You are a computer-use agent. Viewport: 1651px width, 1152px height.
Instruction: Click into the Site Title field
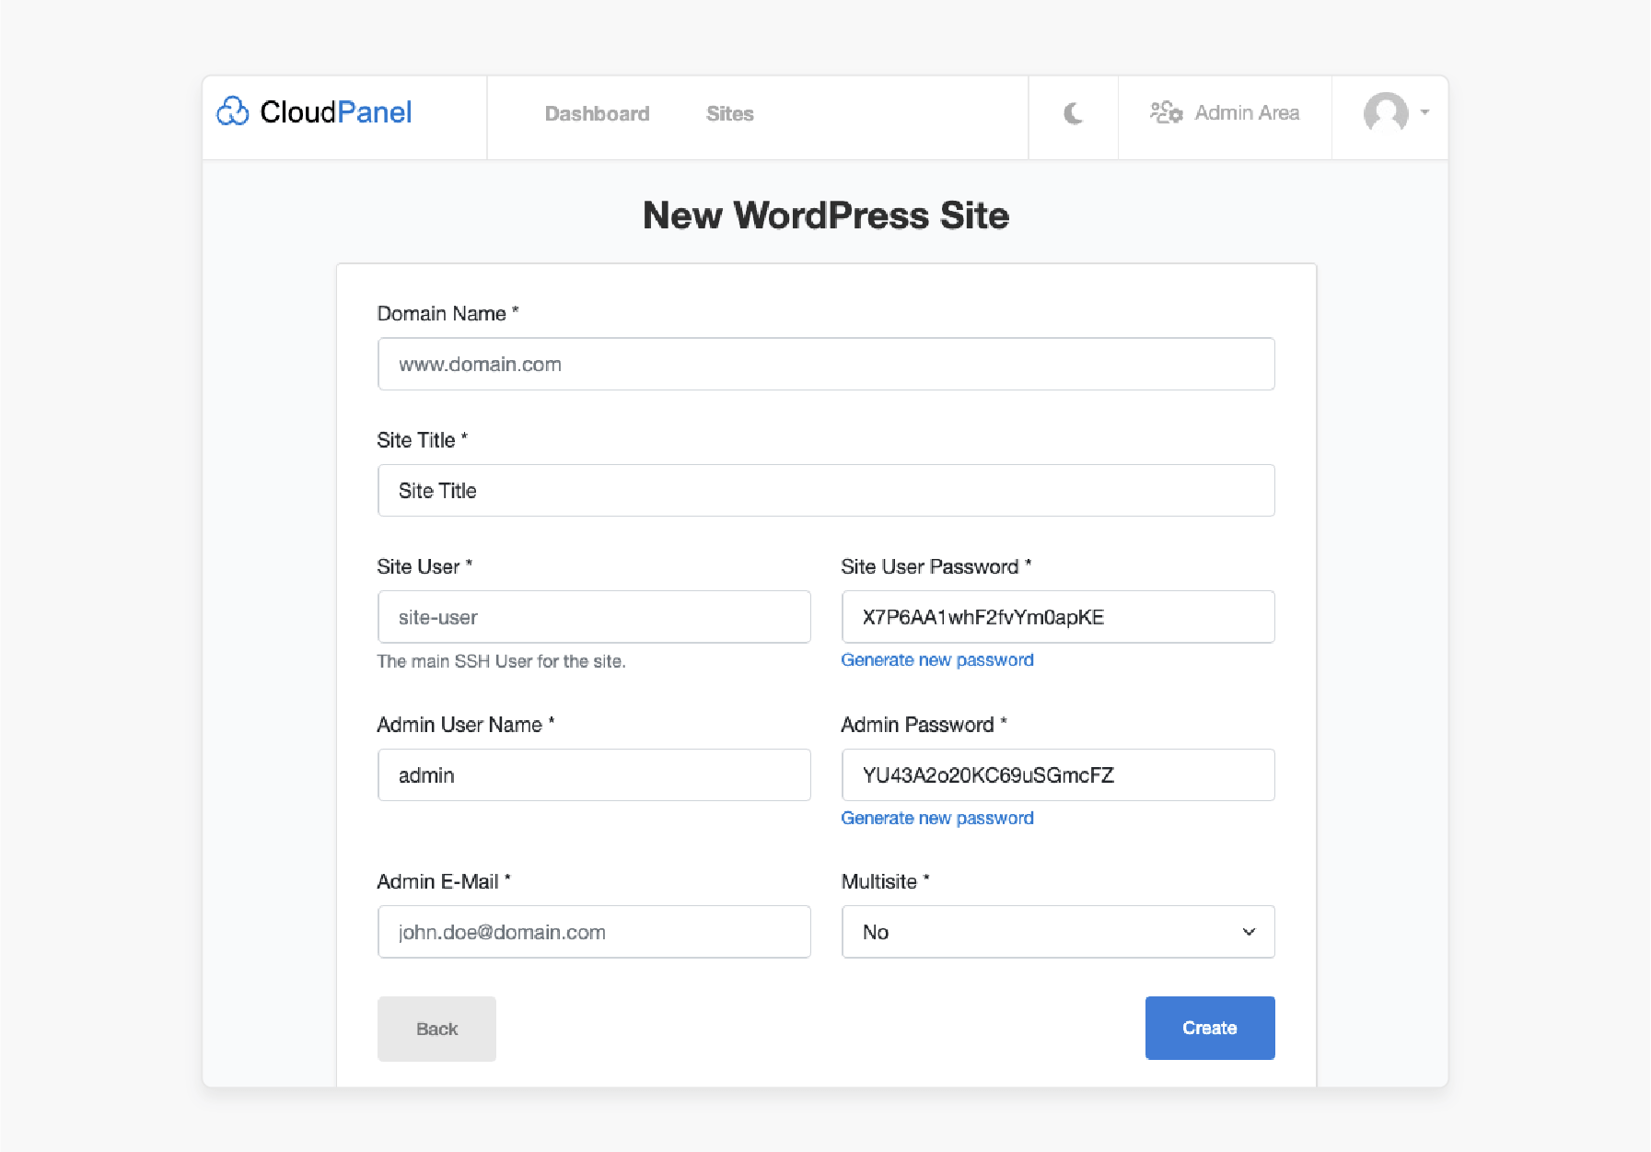pos(826,491)
